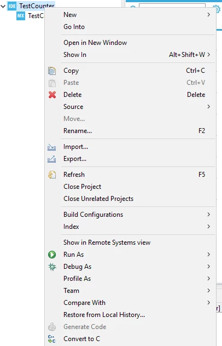Image resolution: width=222 pixels, height=346 pixels.
Task: Open the Index submenu arrow
Action: point(208,227)
